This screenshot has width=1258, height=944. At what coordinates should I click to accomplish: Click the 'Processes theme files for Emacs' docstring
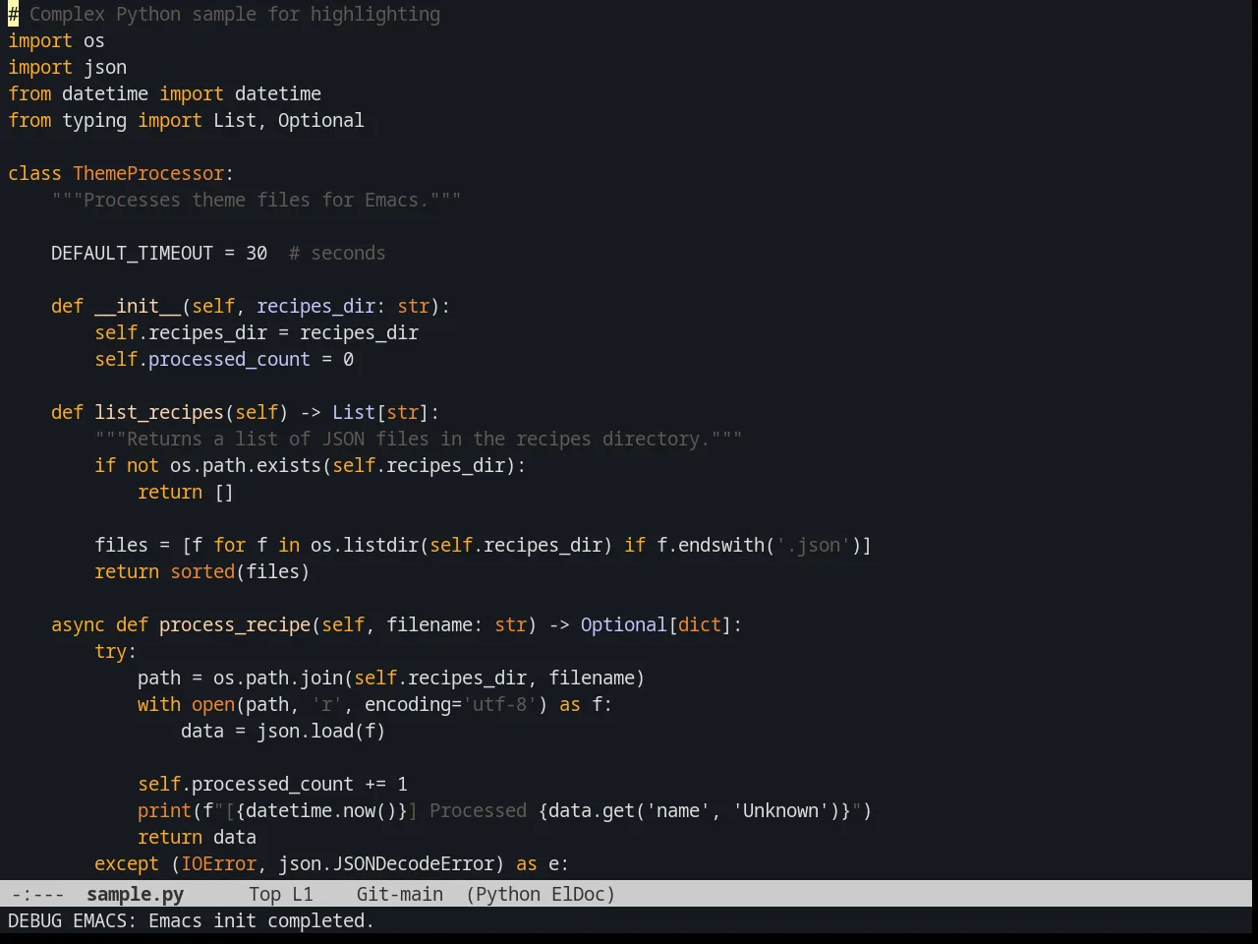pyautogui.click(x=257, y=200)
